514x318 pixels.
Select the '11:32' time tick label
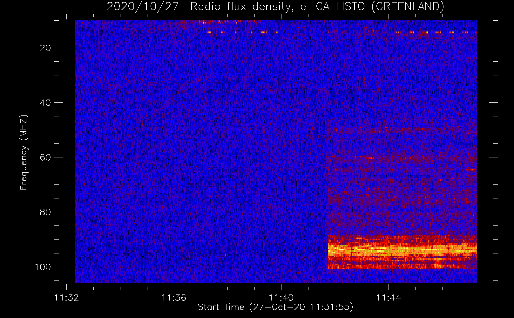(x=66, y=298)
